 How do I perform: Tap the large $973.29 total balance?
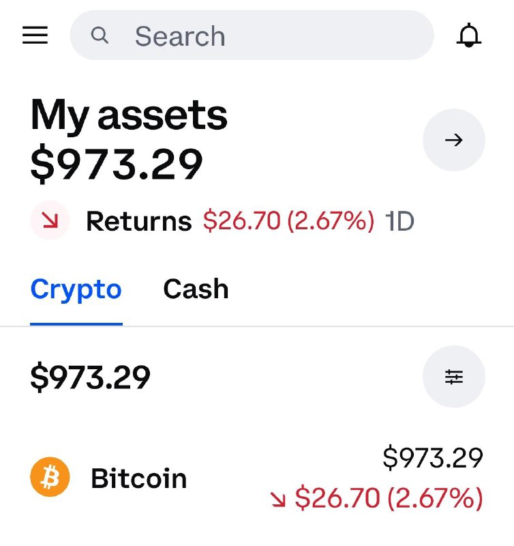coord(117,164)
